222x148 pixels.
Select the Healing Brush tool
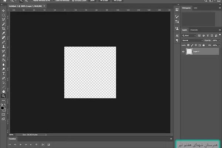click(3, 38)
